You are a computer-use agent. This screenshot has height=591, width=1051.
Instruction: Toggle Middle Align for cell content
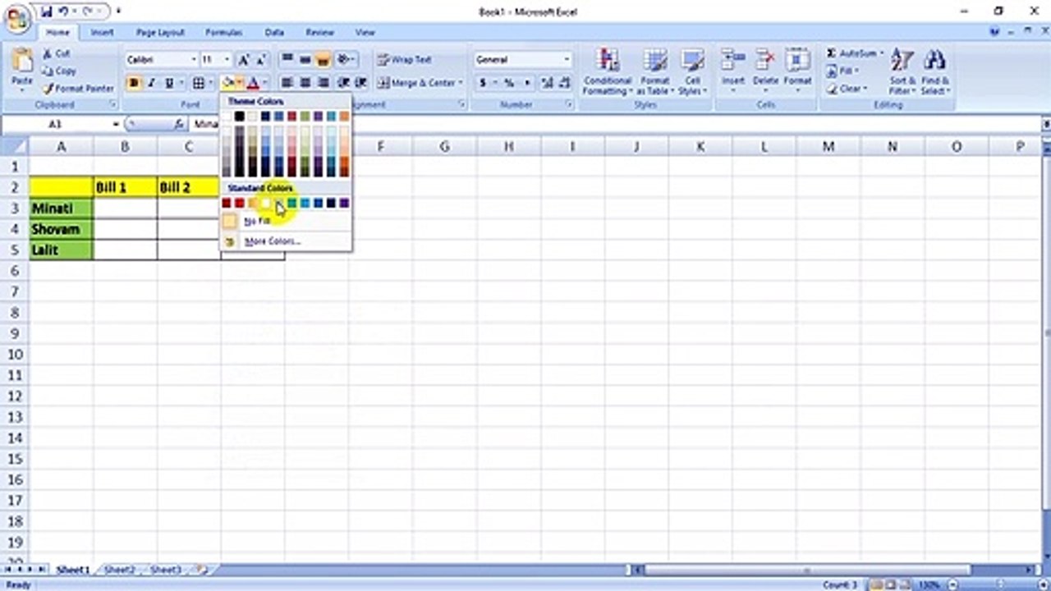[305, 60]
